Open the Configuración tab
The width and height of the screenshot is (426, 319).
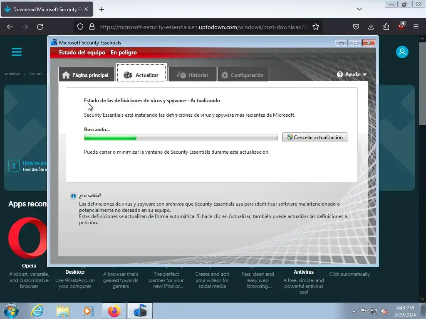(x=243, y=75)
